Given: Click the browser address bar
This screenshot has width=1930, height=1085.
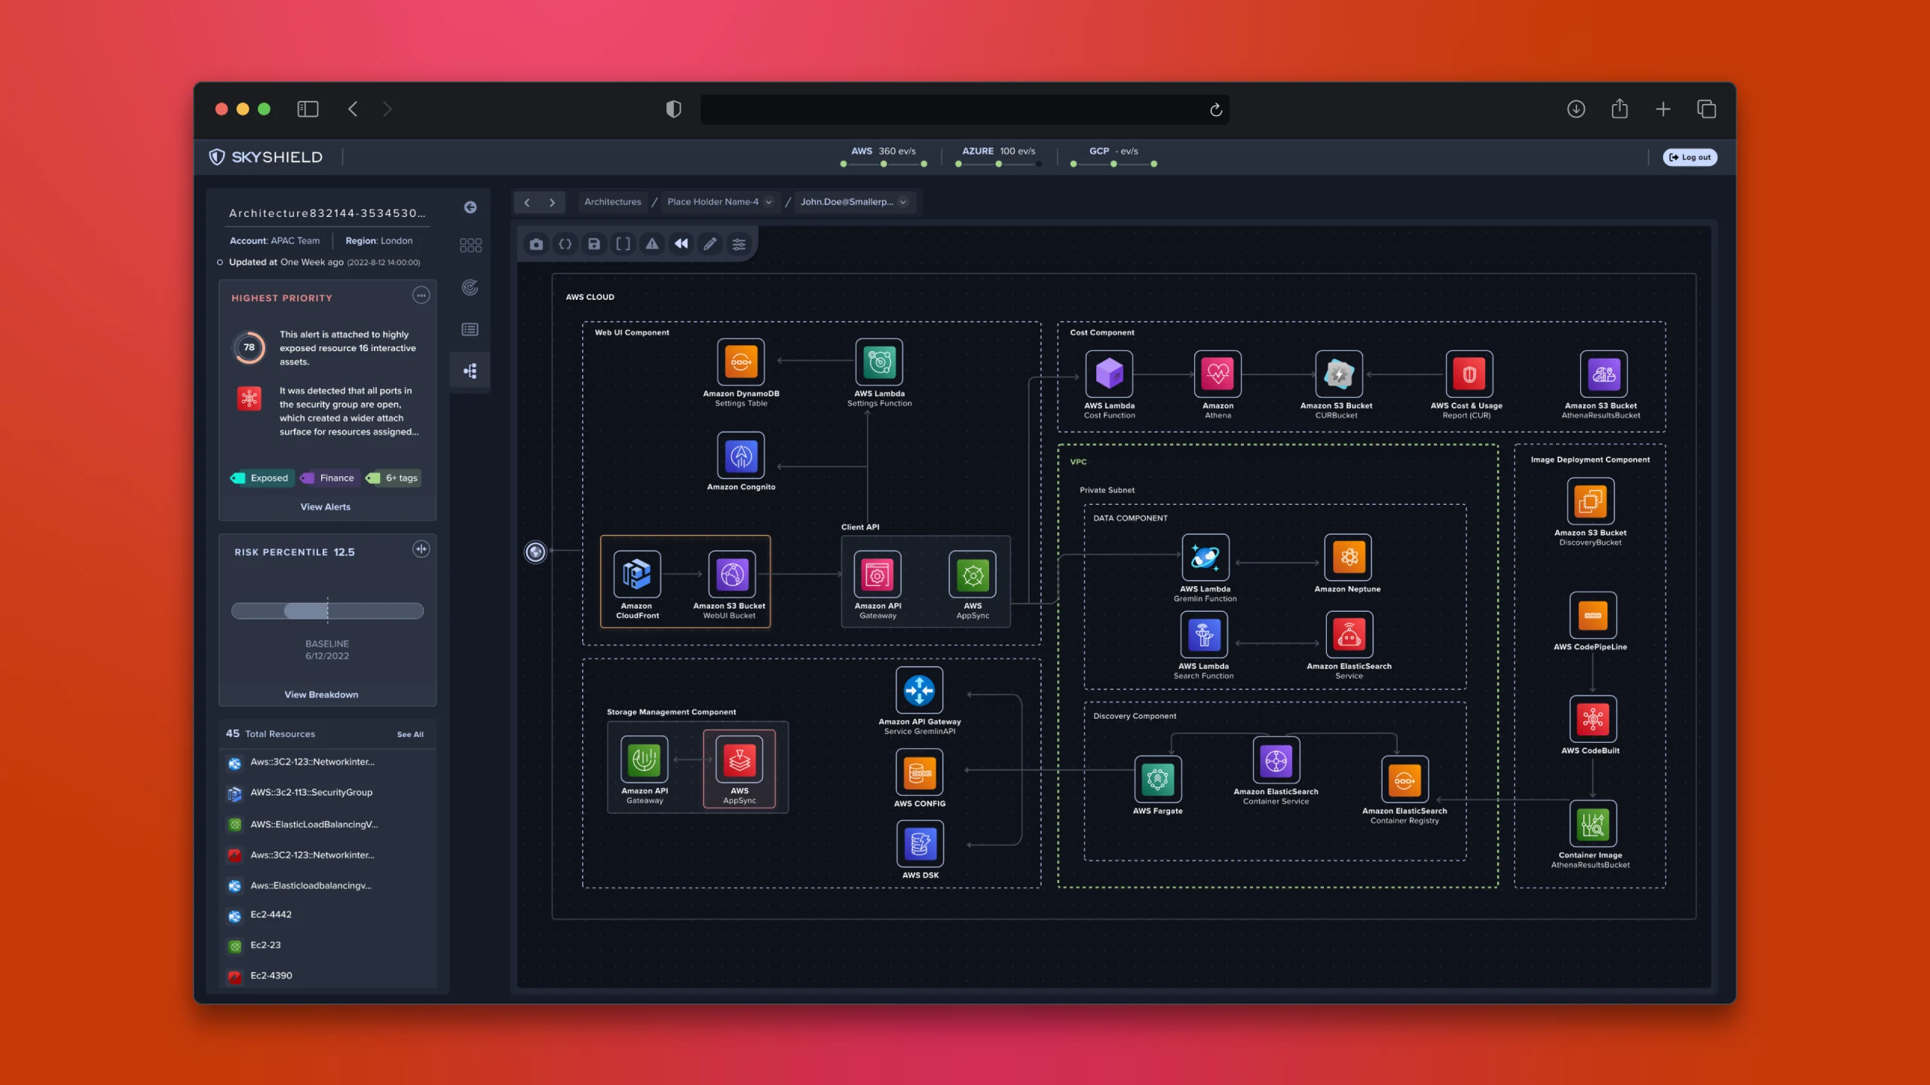Looking at the screenshot, I should [965, 110].
